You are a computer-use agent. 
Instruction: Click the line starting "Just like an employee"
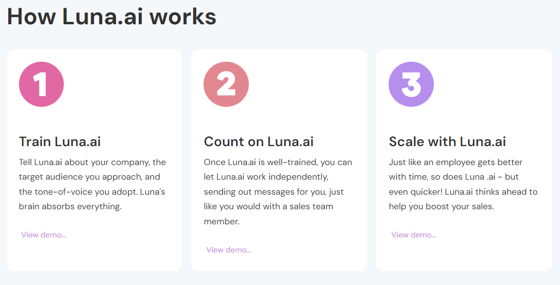[x=455, y=162]
